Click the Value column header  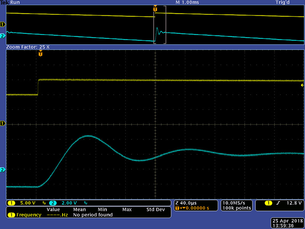click(53, 210)
